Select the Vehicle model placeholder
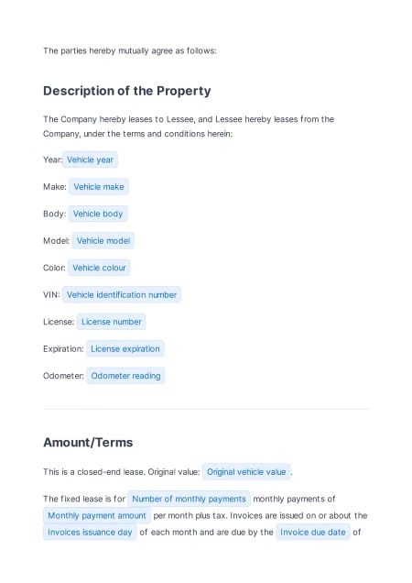Viewport: 412px width, 583px height. click(x=103, y=240)
